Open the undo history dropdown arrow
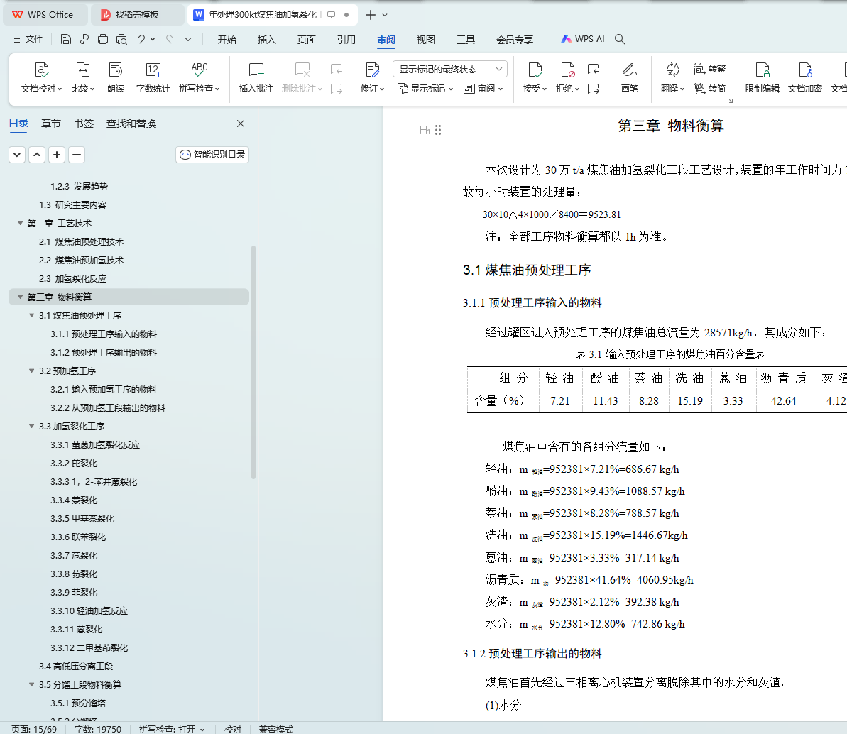 pyautogui.click(x=153, y=39)
